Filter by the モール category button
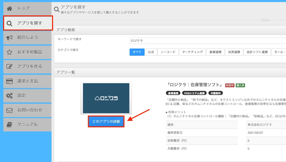This screenshot has height=162, width=286. point(279,52)
